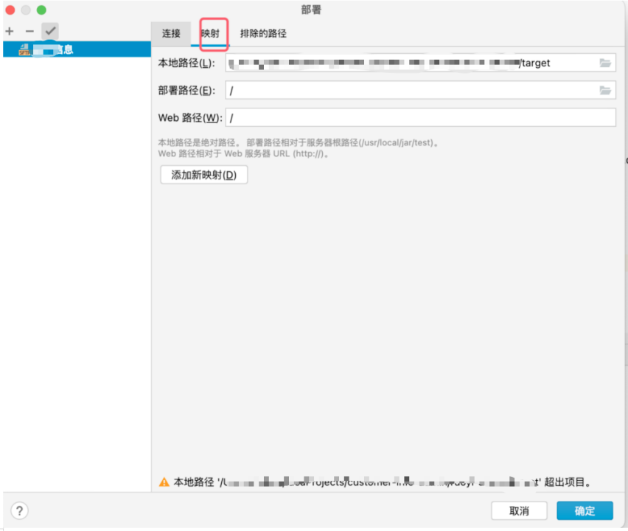Click the + icon to add a new server
Screen dimensions: 628x531
point(9,31)
